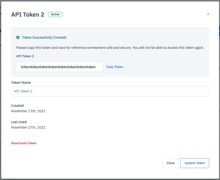Select the Token Name field
The height and width of the screenshot is (180, 220).
coord(110,91)
